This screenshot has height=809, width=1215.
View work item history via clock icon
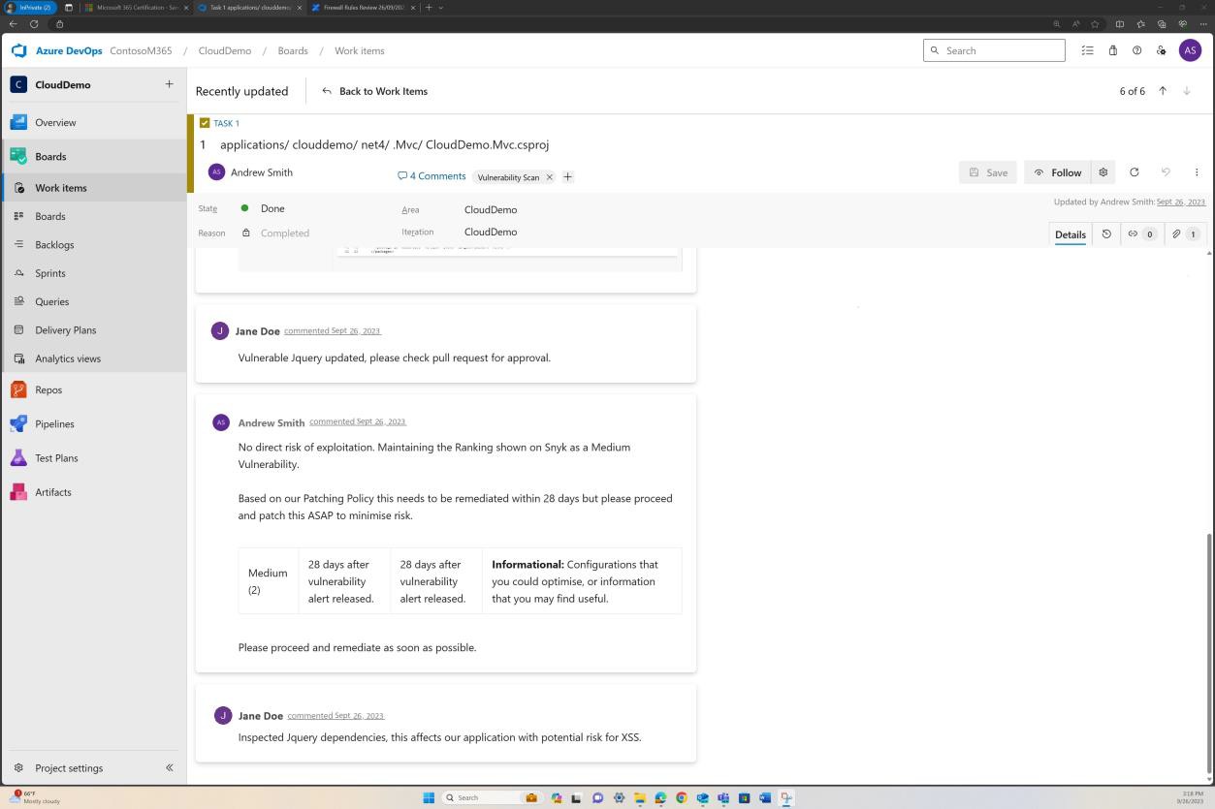(x=1106, y=233)
